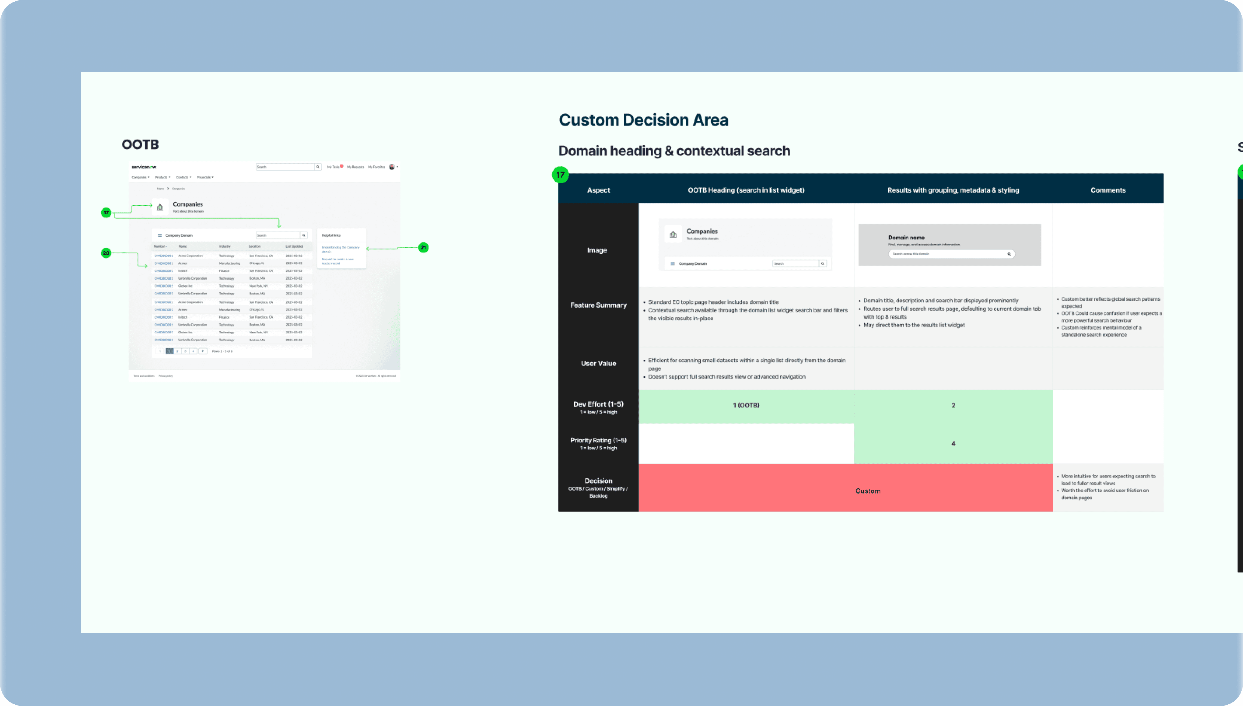Expand the Companies nav menu dropdown
1243x706 pixels.
[x=140, y=178]
